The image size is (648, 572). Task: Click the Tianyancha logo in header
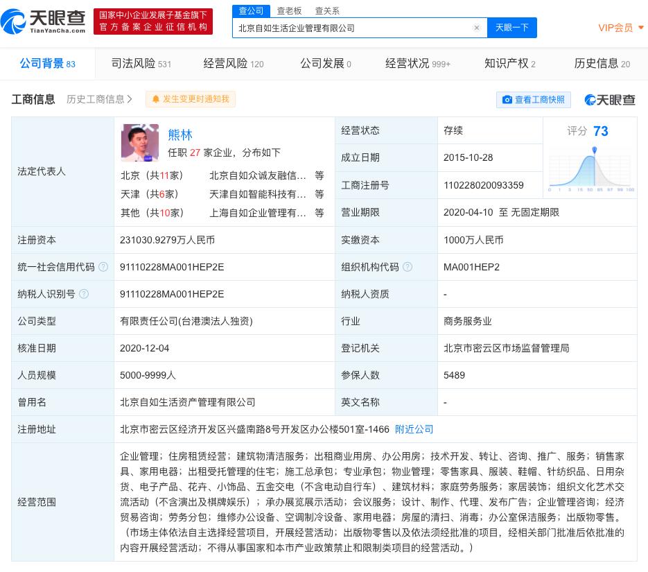pos(44,21)
